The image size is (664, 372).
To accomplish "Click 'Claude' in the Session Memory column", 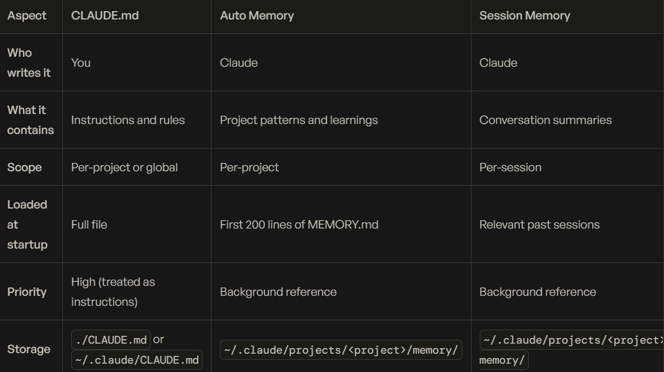I will pos(498,63).
